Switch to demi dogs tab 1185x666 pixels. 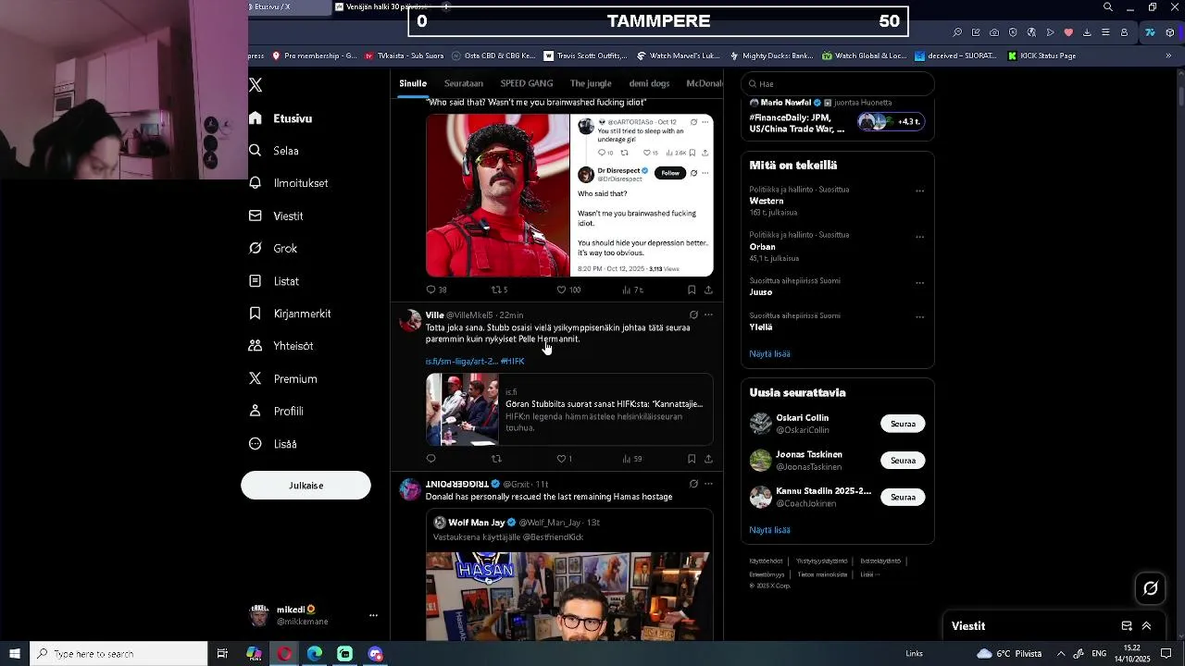click(x=649, y=83)
